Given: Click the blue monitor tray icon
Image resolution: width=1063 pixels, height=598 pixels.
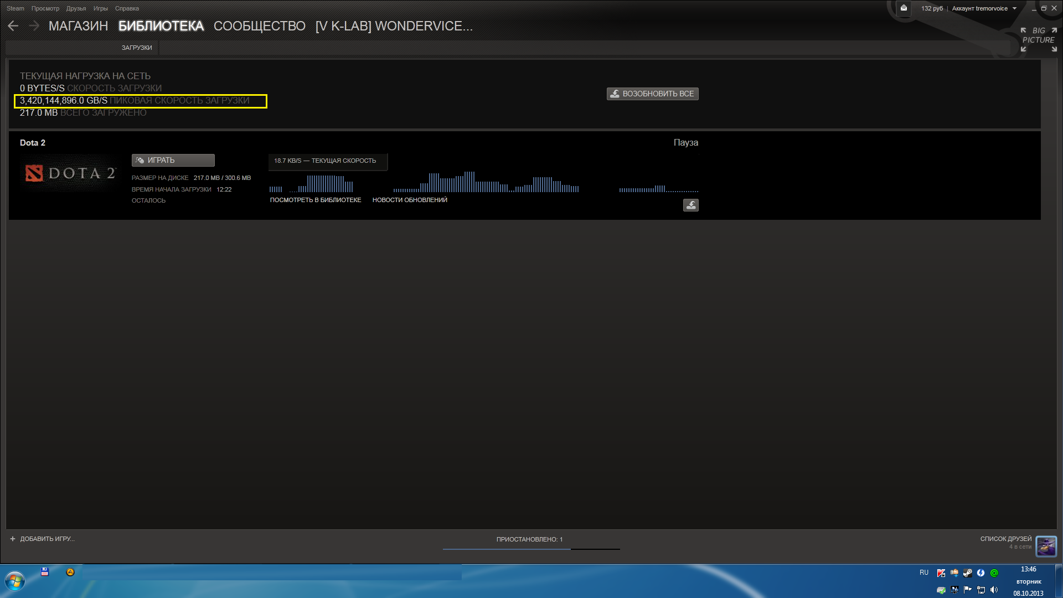Looking at the screenshot, I should pos(954,590).
